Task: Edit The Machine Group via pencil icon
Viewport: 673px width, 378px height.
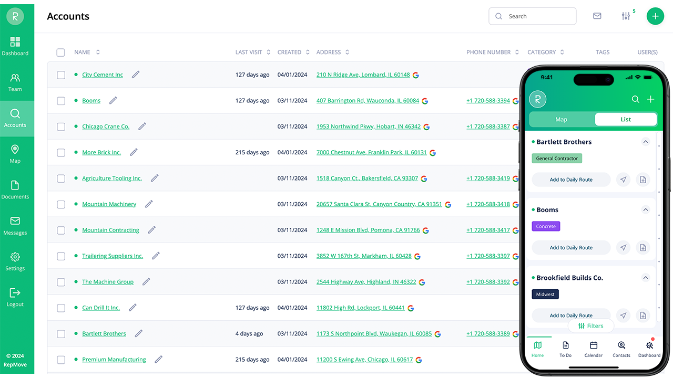Action: [x=146, y=282]
